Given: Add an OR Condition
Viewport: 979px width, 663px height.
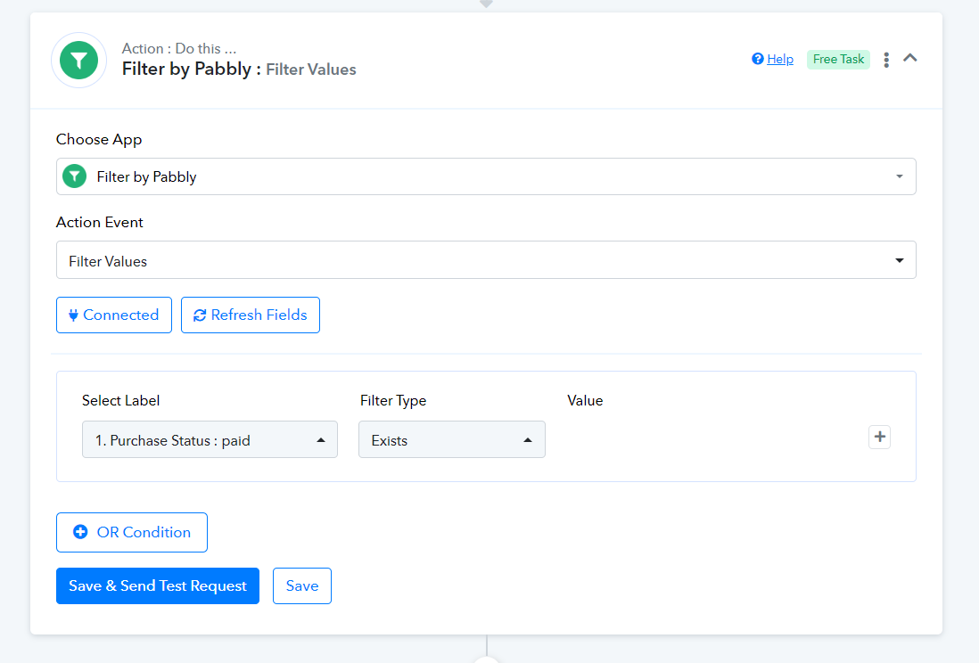Looking at the screenshot, I should (x=132, y=533).
